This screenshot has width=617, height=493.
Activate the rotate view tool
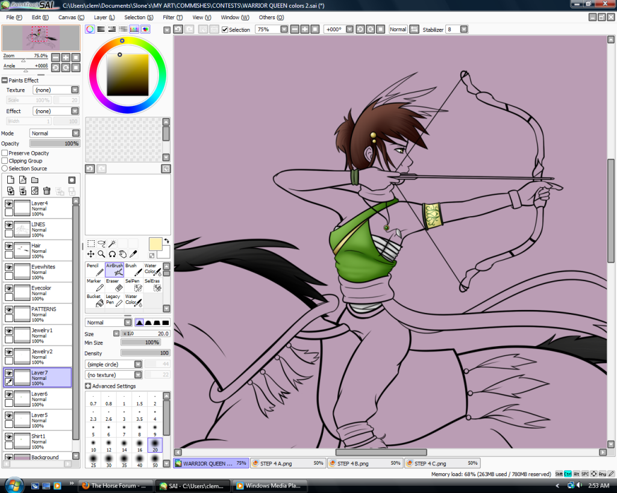112,254
